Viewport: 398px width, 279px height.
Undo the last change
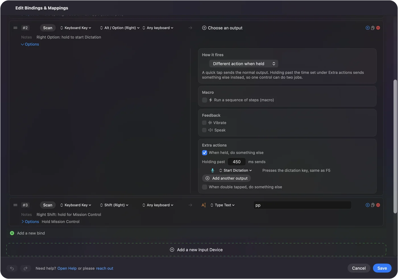point(12,268)
